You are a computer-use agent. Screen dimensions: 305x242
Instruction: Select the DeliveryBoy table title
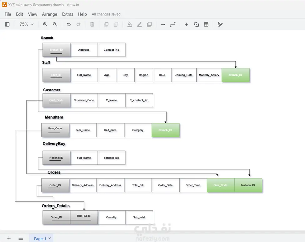(54, 144)
